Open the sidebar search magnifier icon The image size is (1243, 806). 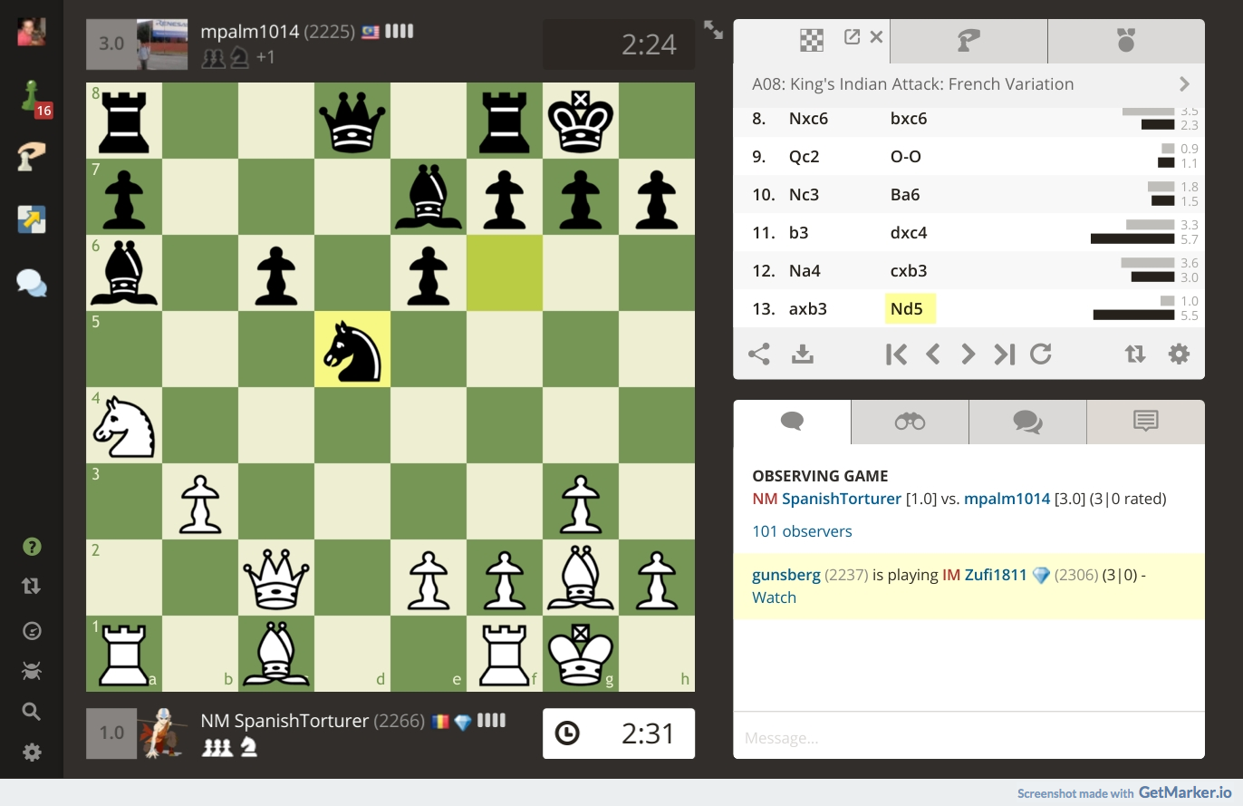pyautogui.click(x=32, y=712)
